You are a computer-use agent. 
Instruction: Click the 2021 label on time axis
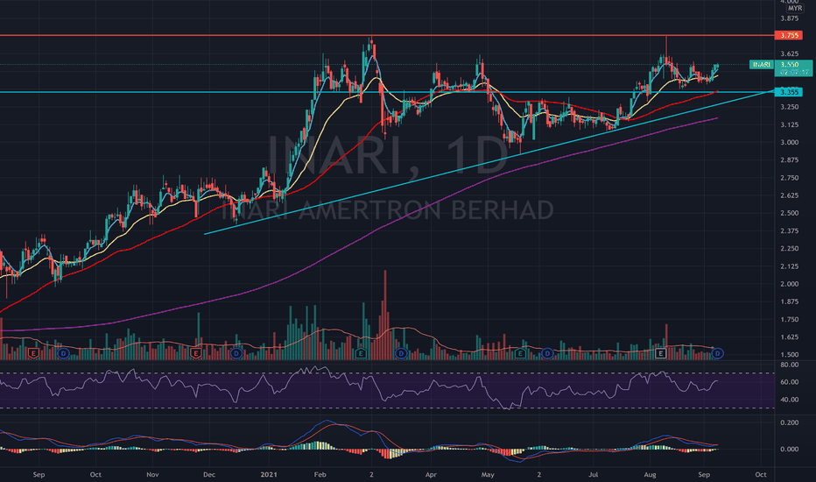(269, 475)
